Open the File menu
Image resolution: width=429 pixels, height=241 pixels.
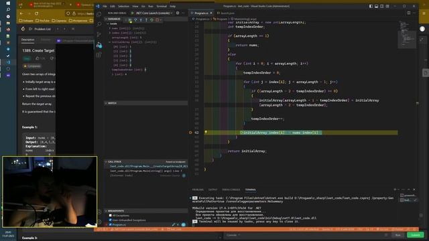tap(105, 6)
